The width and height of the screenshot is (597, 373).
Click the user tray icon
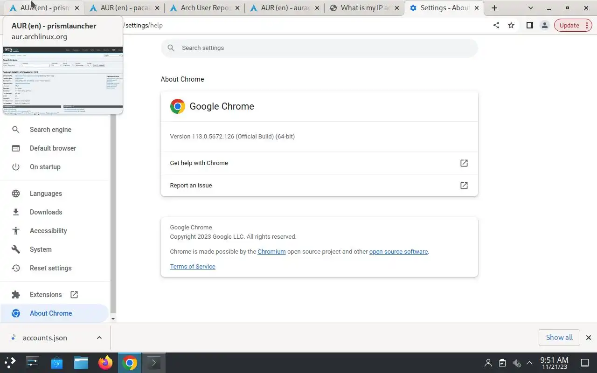[488, 363]
